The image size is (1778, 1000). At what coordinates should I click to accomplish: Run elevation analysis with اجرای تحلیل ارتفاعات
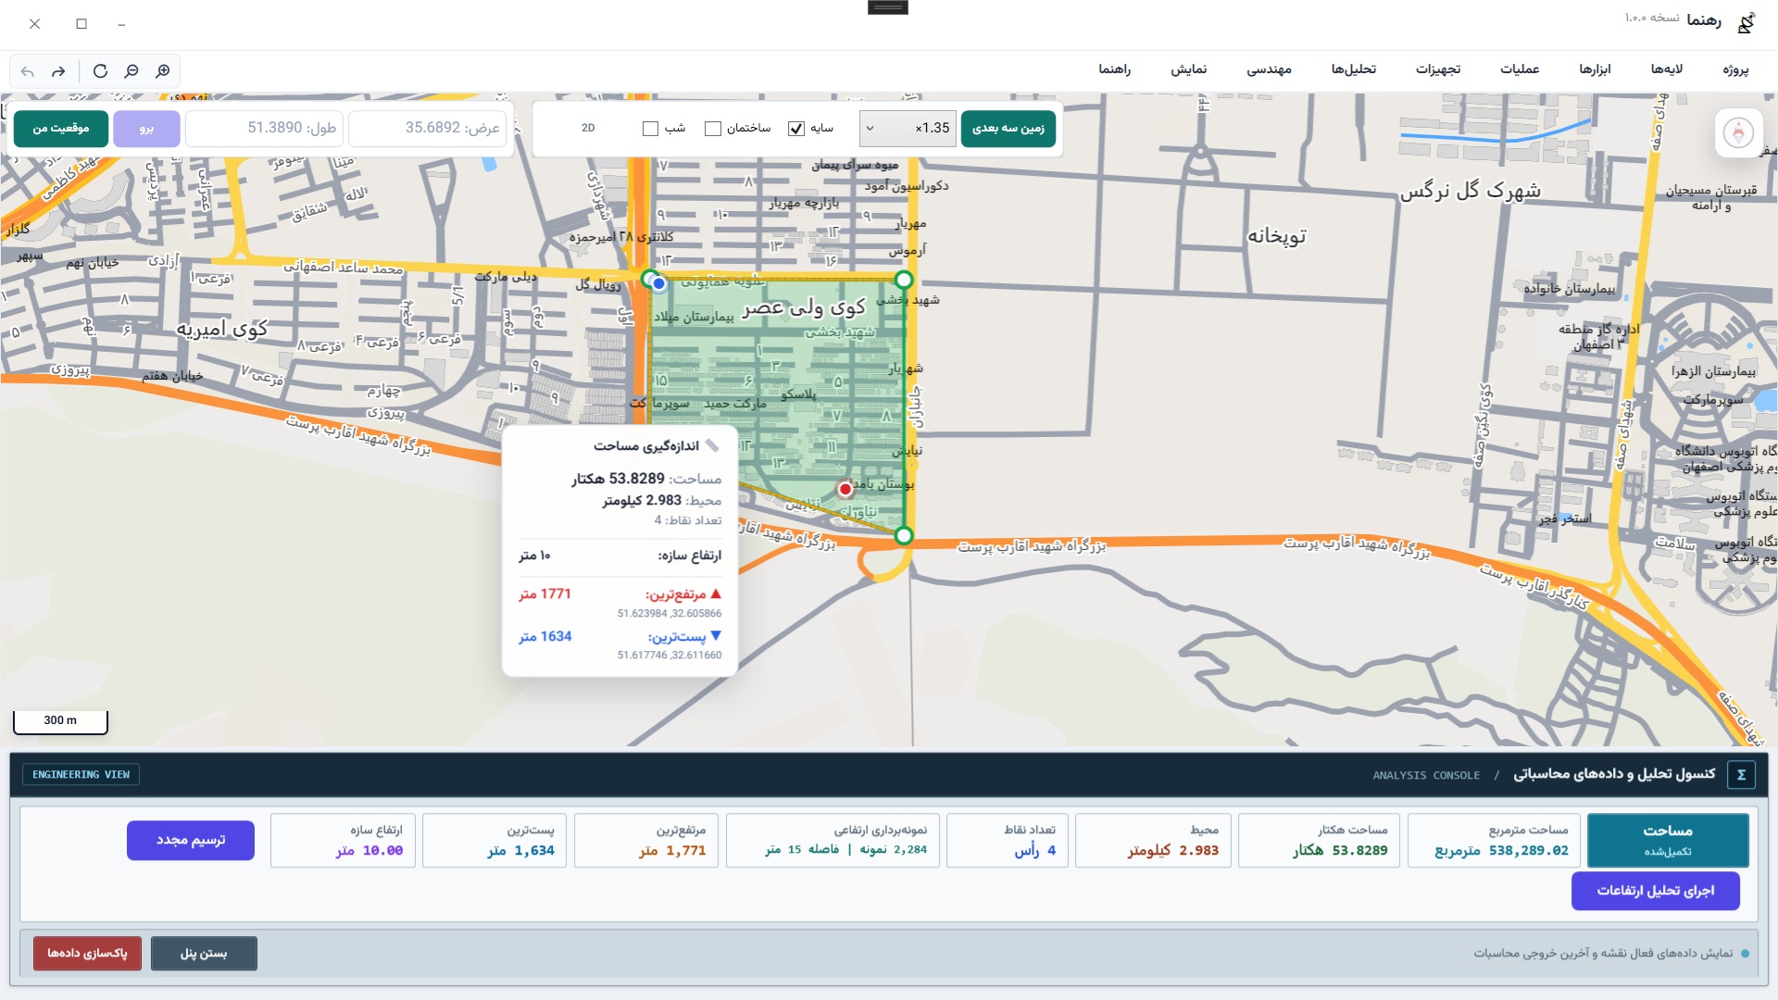[1656, 891]
